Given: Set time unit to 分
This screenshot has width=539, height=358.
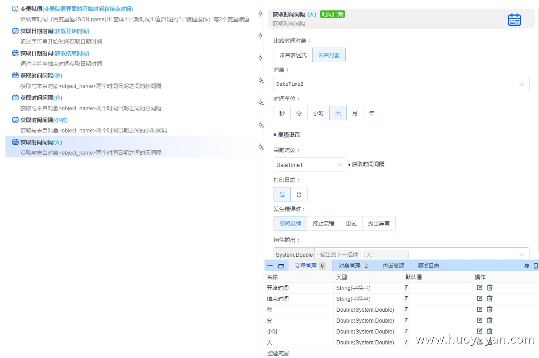Looking at the screenshot, I should tap(299, 113).
